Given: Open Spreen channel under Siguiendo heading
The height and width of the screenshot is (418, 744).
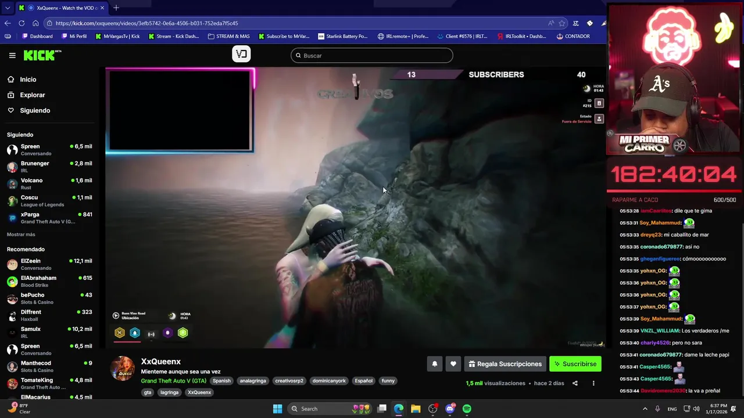Looking at the screenshot, I should (x=49, y=150).
